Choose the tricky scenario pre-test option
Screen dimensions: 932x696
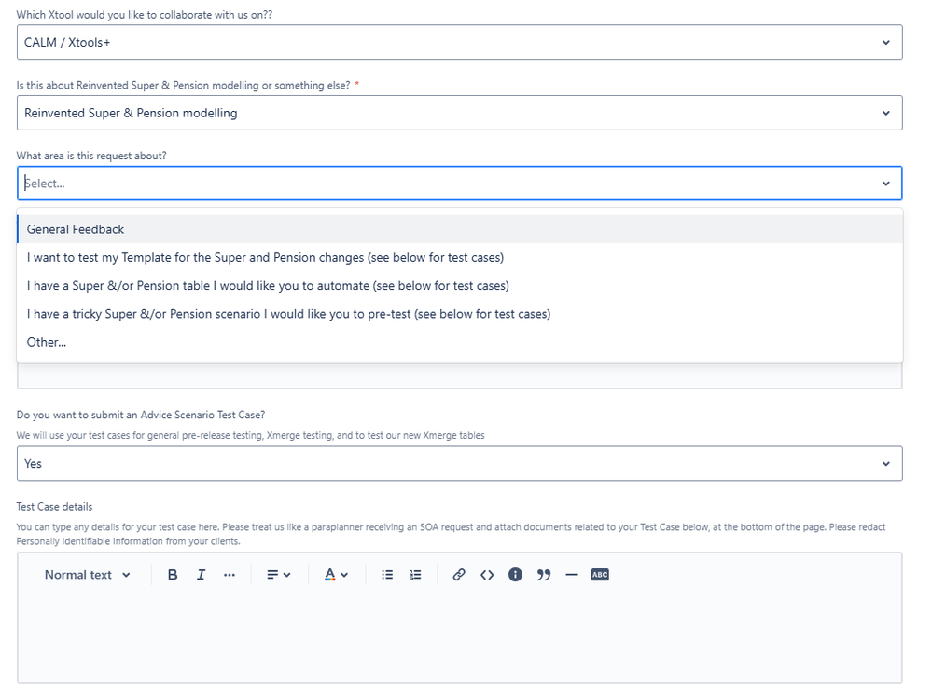459,314
